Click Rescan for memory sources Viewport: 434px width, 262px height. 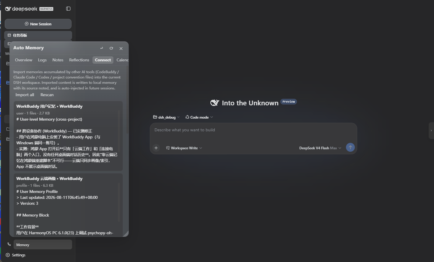pos(47,95)
